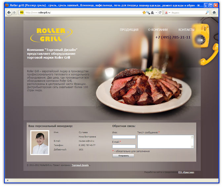Click the E-mail input field in feedback form
The height and width of the screenshot is (187, 224).
[x=124, y=146]
